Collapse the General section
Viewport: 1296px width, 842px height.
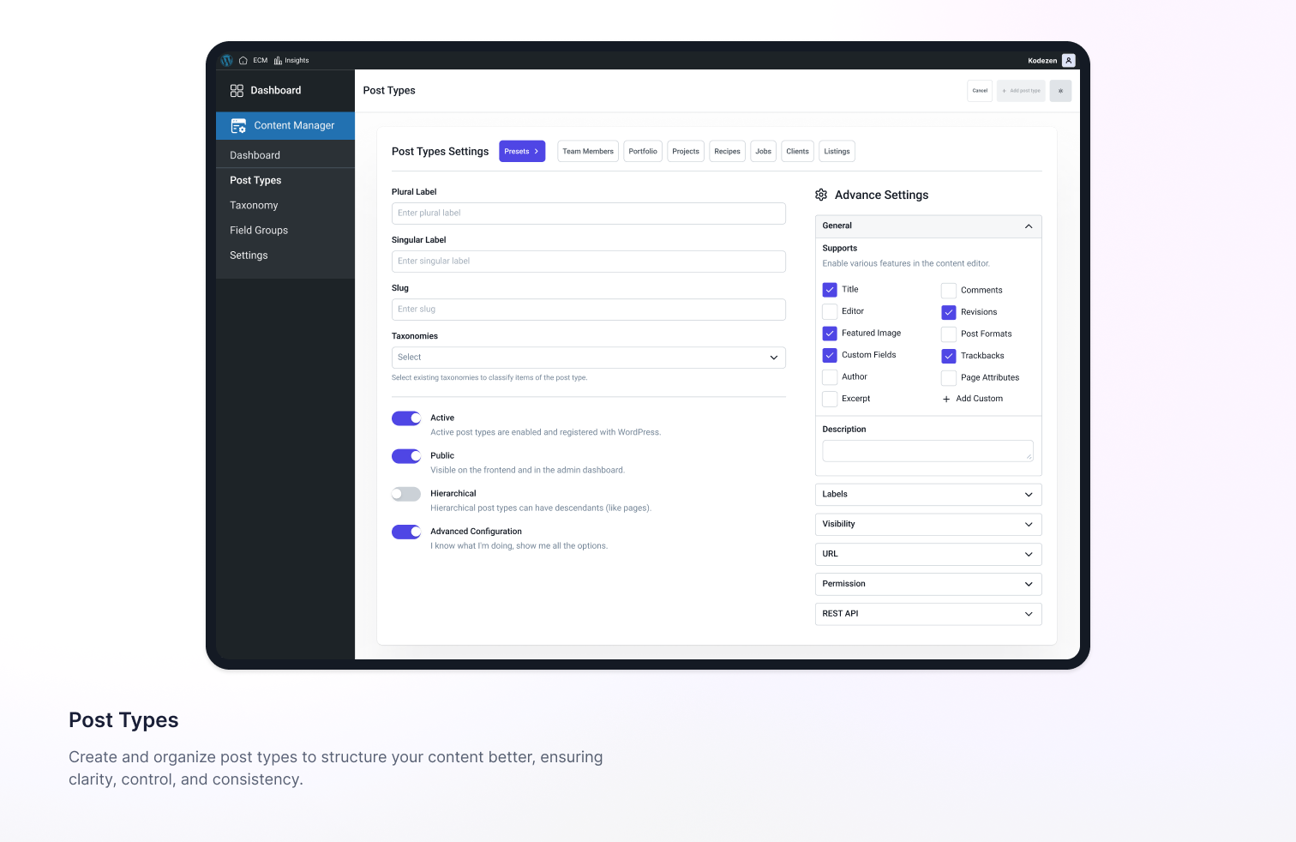pyautogui.click(x=1028, y=226)
